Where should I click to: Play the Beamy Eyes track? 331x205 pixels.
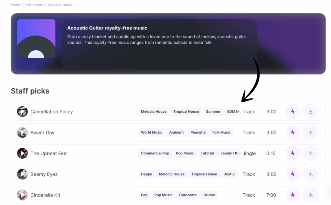[22, 174]
